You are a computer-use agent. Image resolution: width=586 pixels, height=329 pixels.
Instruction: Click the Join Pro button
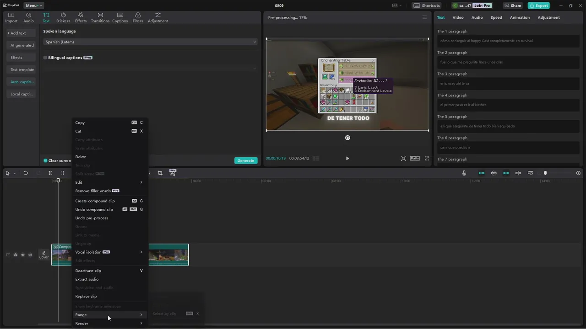tap(482, 5)
